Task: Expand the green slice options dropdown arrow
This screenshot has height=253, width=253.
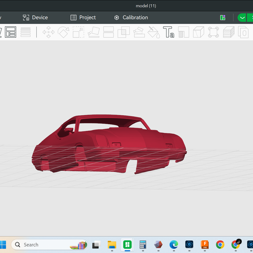Action: [242, 18]
